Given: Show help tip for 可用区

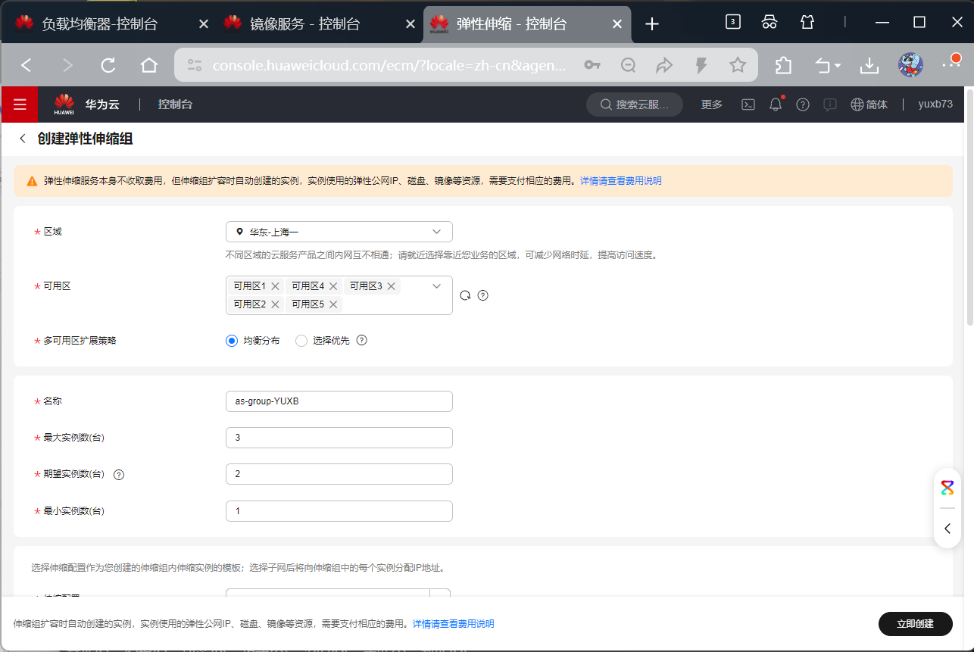Looking at the screenshot, I should (x=483, y=295).
